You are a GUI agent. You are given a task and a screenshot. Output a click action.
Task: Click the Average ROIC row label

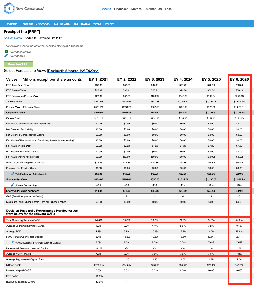[14, 232]
